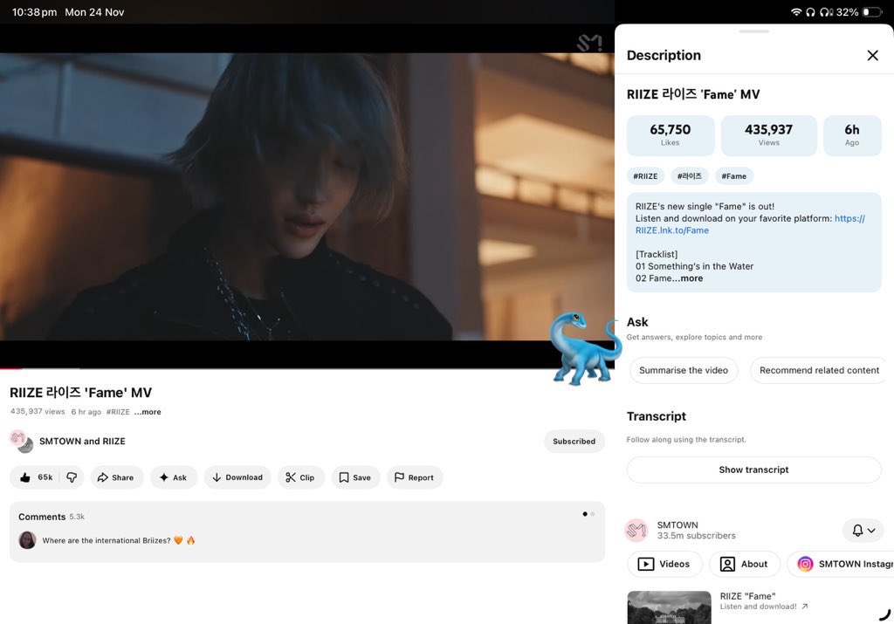Open the #RIIZE hashtag chip
Viewport: 894px width, 624px height.
pyautogui.click(x=645, y=176)
